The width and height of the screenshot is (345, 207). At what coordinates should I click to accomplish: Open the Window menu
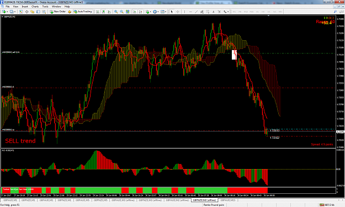[x=56, y=7]
